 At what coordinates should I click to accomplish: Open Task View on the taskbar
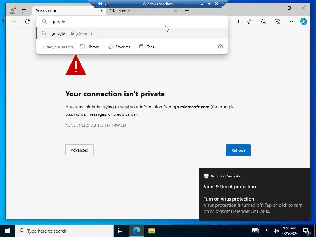tap(121, 231)
